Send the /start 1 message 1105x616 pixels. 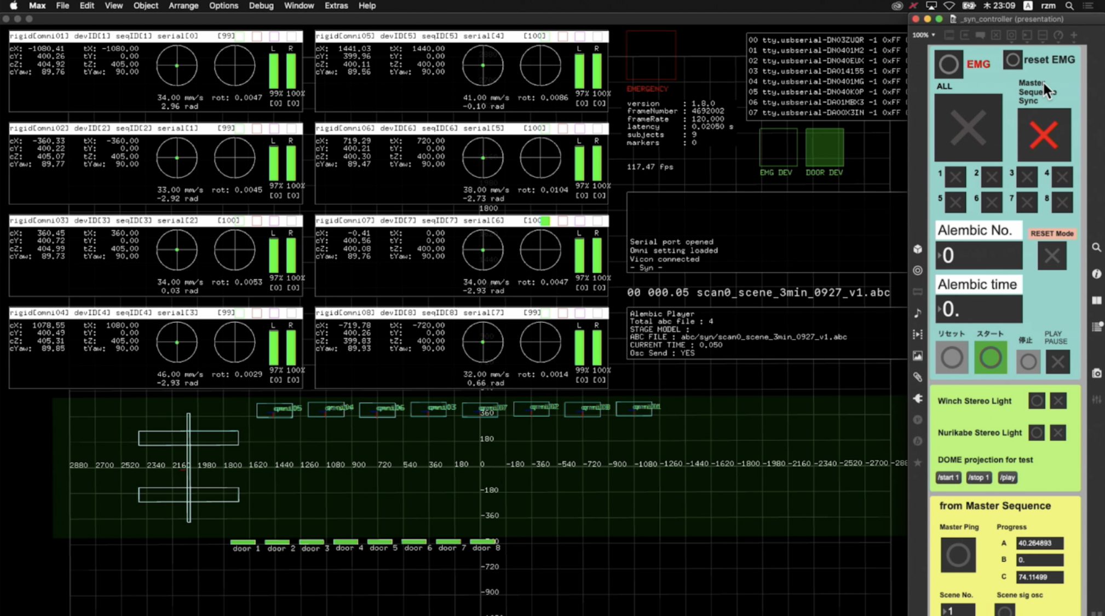tap(948, 478)
